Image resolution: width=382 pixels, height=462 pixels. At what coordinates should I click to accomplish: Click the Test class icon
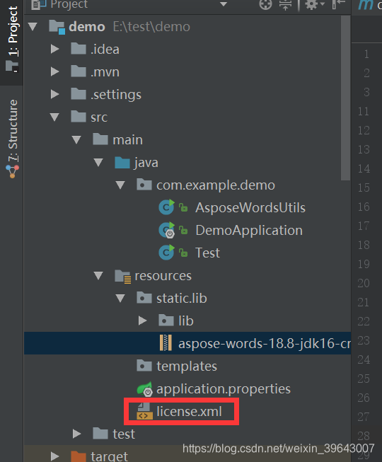pyautogui.click(x=167, y=253)
